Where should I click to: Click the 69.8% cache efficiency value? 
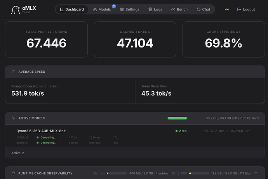[224, 43]
